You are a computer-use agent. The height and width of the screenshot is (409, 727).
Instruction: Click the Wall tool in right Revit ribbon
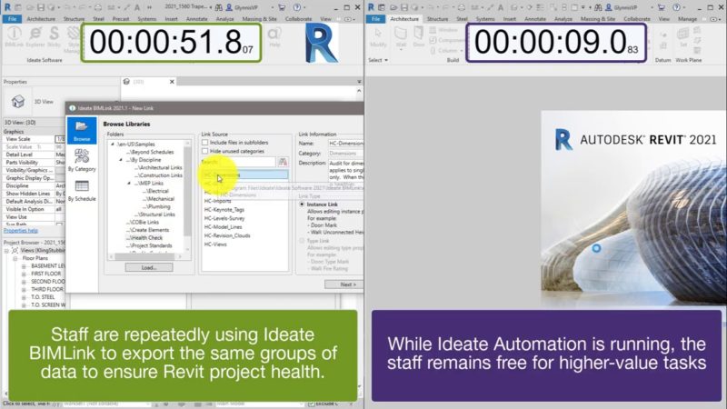pos(401,37)
